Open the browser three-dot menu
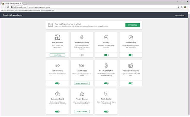 188,7
